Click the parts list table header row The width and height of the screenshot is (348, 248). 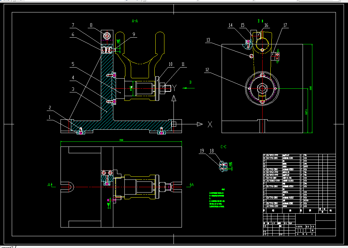click(x=299, y=210)
